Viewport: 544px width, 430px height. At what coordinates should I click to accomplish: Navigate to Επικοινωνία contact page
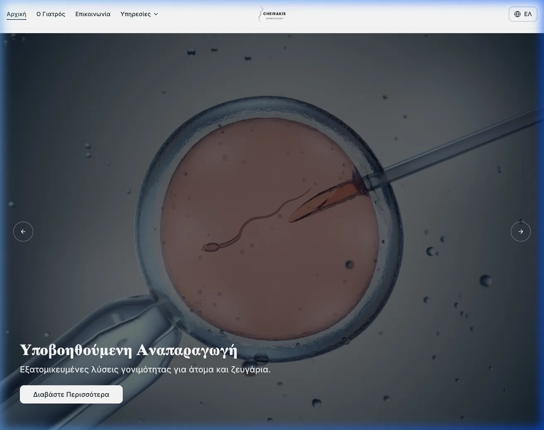pyautogui.click(x=93, y=14)
